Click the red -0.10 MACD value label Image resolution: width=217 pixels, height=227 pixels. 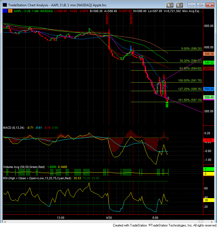pos(209,140)
